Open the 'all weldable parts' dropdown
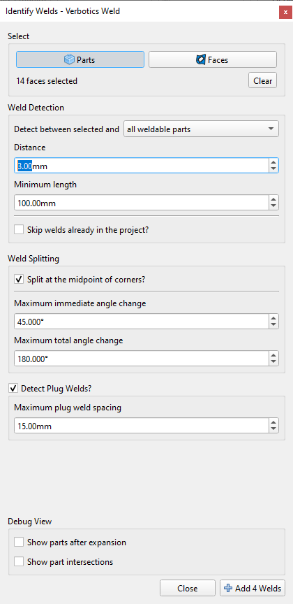 (201, 129)
